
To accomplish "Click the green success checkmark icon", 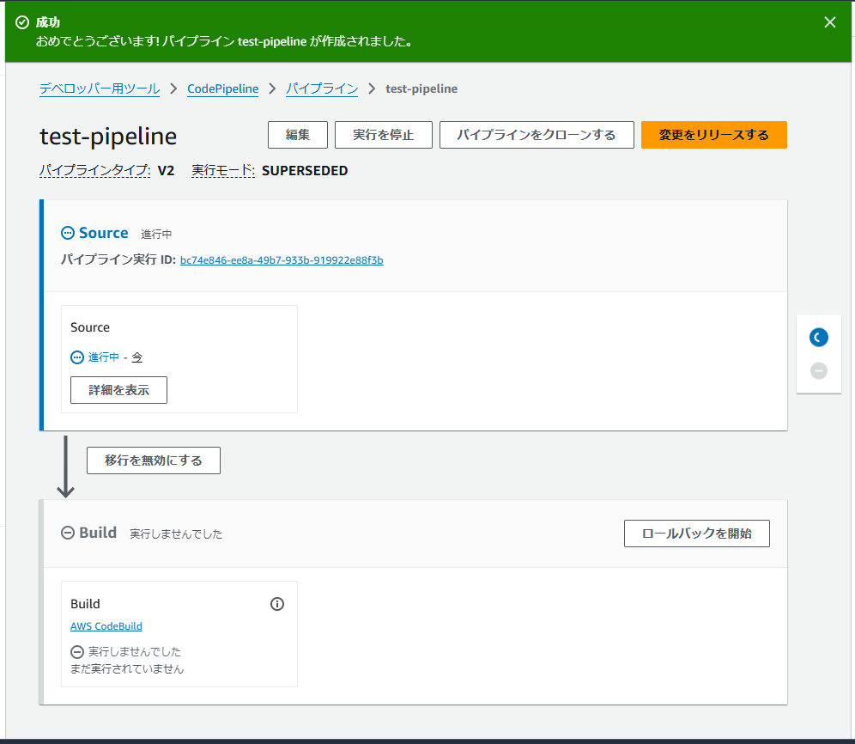I will point(22,22).
